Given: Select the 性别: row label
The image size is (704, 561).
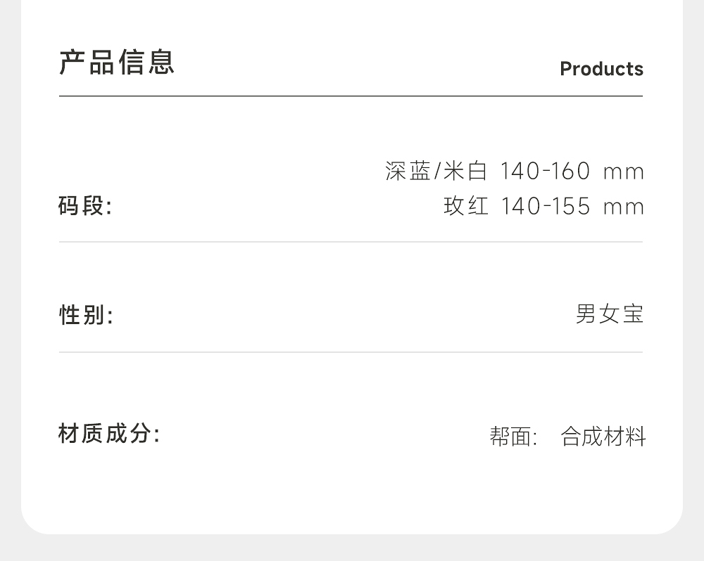Looking at the screenshot, I should [x=86, y=315].
